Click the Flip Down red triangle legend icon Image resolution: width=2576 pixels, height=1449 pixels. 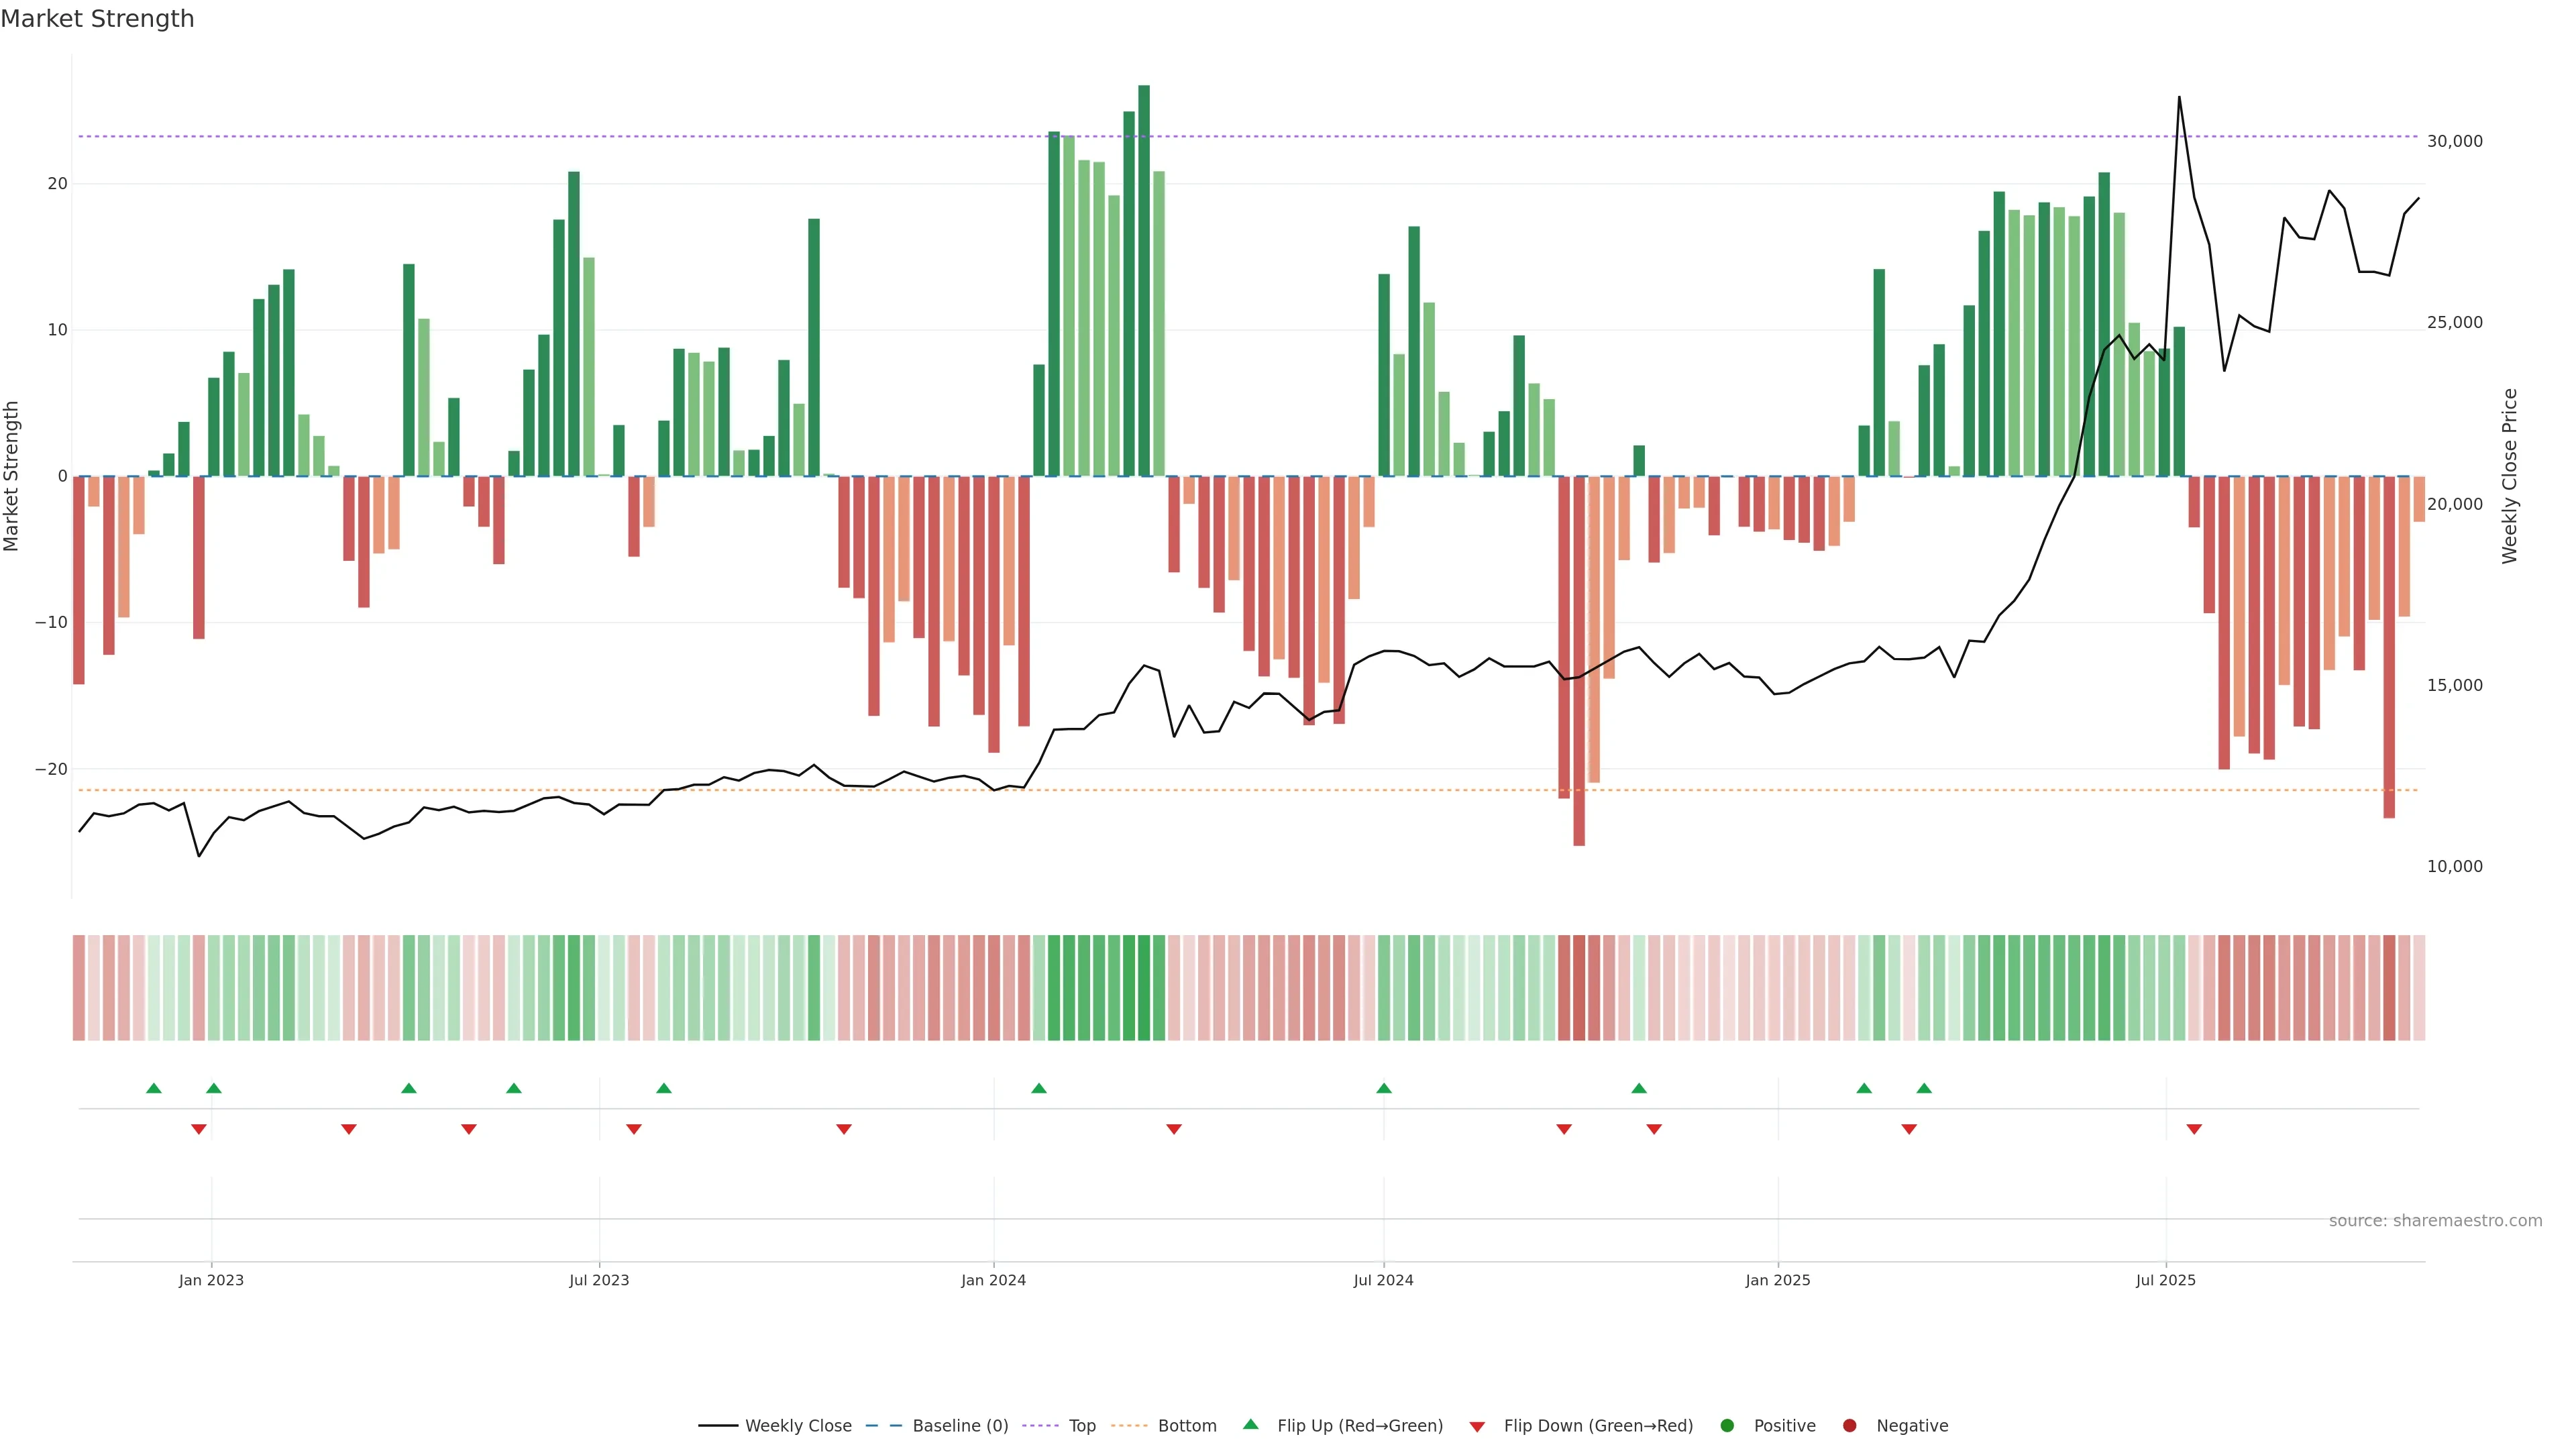pos(1477,1427)
